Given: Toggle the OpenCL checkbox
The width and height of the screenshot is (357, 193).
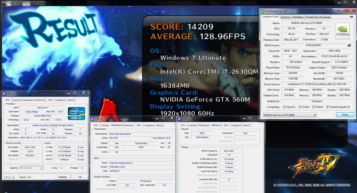Looking at the screenshot, I should pyautogui.click(x=284, y=107).
